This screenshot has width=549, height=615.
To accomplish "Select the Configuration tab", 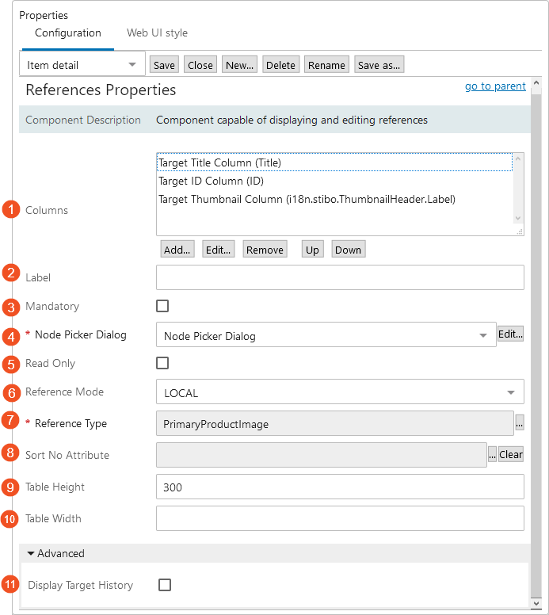I will coord(68,33).
